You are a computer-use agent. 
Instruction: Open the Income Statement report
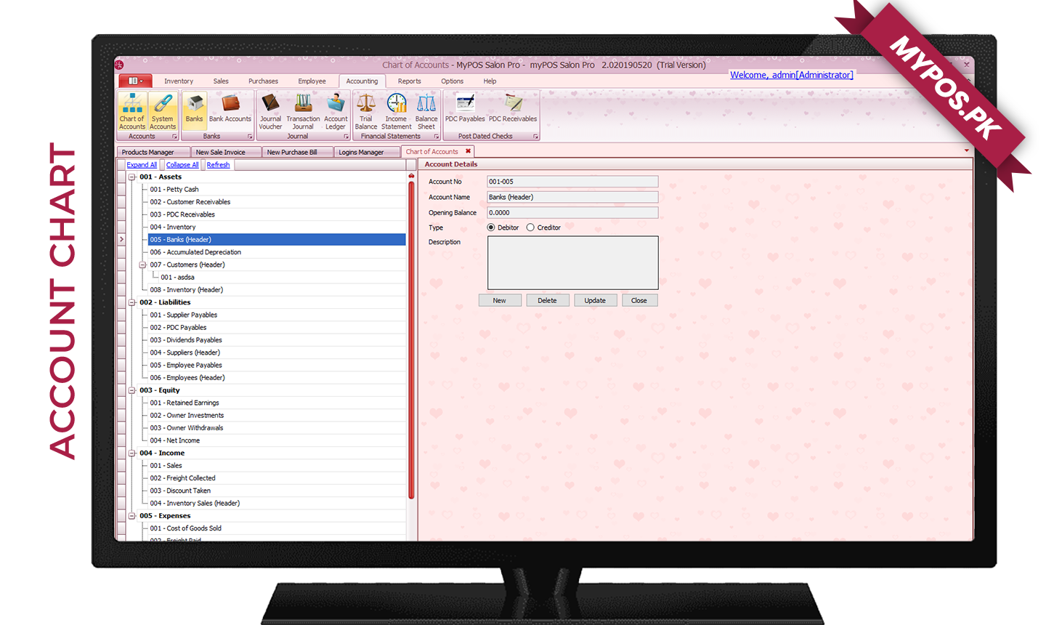click(x=397, y=111)
